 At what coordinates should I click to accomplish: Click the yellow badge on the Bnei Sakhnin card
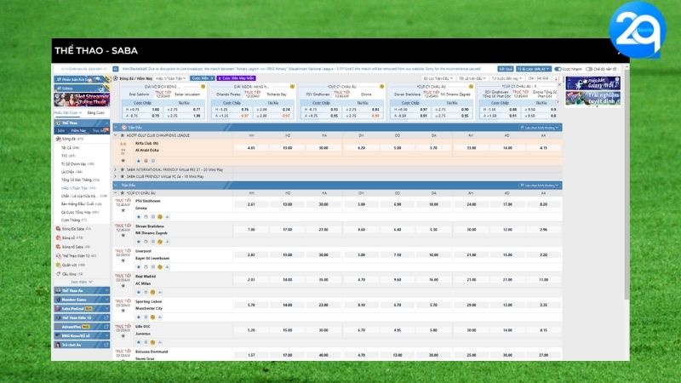coord(203,87)
